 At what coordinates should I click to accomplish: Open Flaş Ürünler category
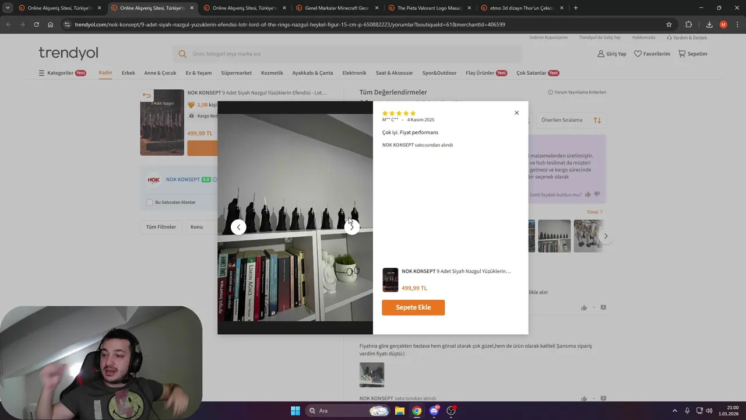(486, 73)
